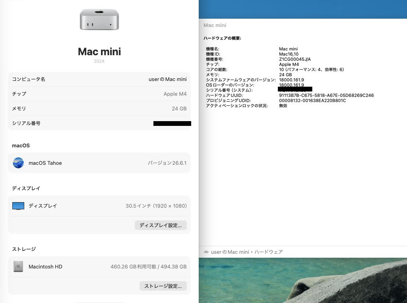Click ハードウェア in path bar

pos(269,252)
